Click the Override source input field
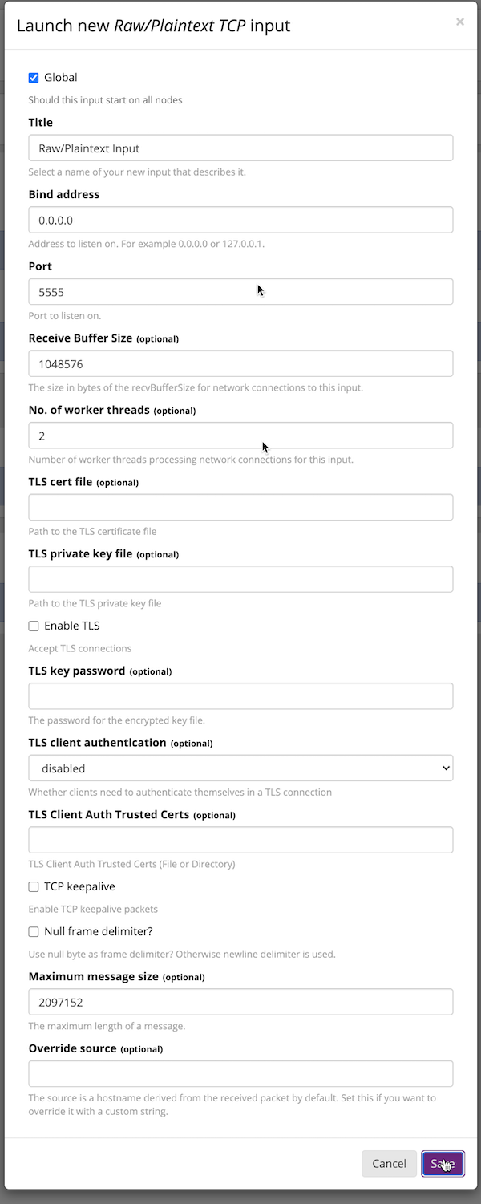Viewport: 481px width, 1204px height. tap(240, 1073)
